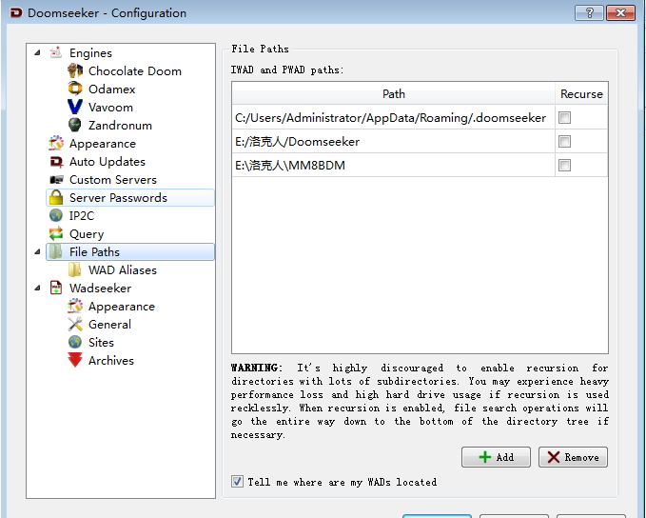
Task: Click the Sites globe icon
Action: click(x=74, y=342)
